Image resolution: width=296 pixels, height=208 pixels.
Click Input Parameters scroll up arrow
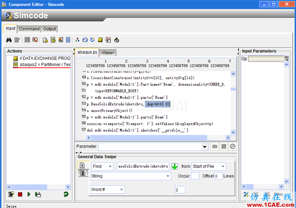pyautogui.click(x=287, y=65)
